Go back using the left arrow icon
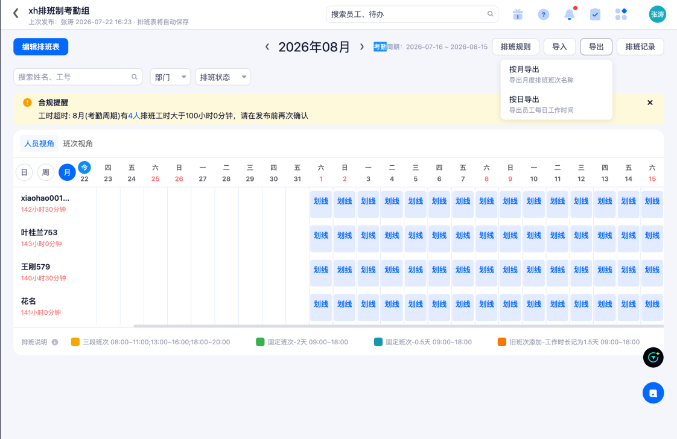 coord(16,13)
